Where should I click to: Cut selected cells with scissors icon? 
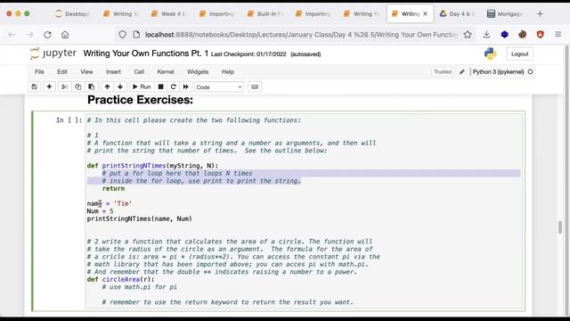click(x=64, y=87)
